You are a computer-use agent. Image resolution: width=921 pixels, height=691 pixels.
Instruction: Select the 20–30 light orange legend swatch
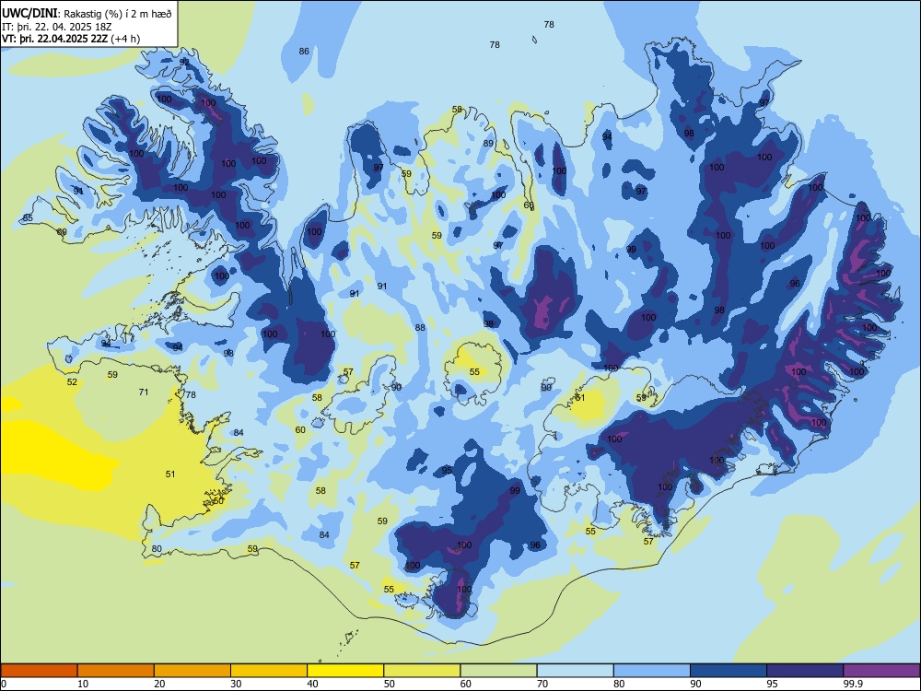pyautogui.click(x=192, y=671)
